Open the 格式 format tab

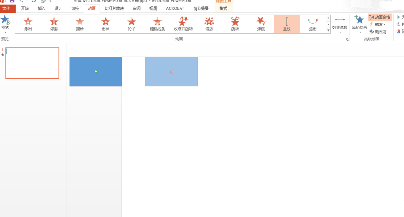coord(223,8)
